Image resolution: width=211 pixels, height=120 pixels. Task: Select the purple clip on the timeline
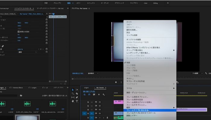pyautogui.click(x=191, y=110)
